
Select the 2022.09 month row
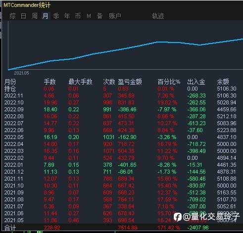[120, 109]
